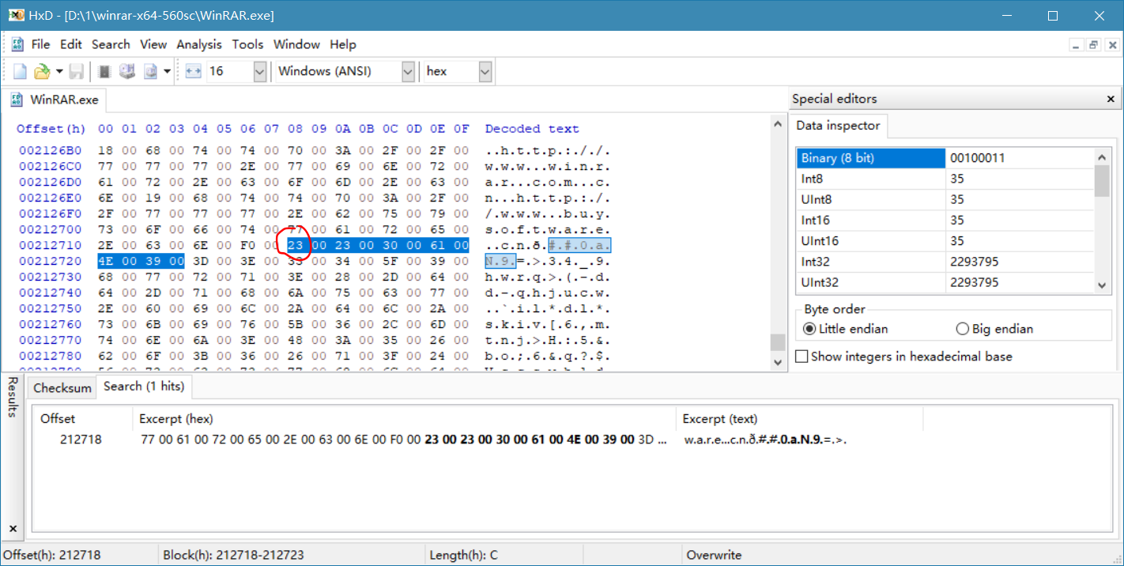Expand the Open file recent-files arrow
This screenshot has height=566, width=1124.
tap(59, 71)
